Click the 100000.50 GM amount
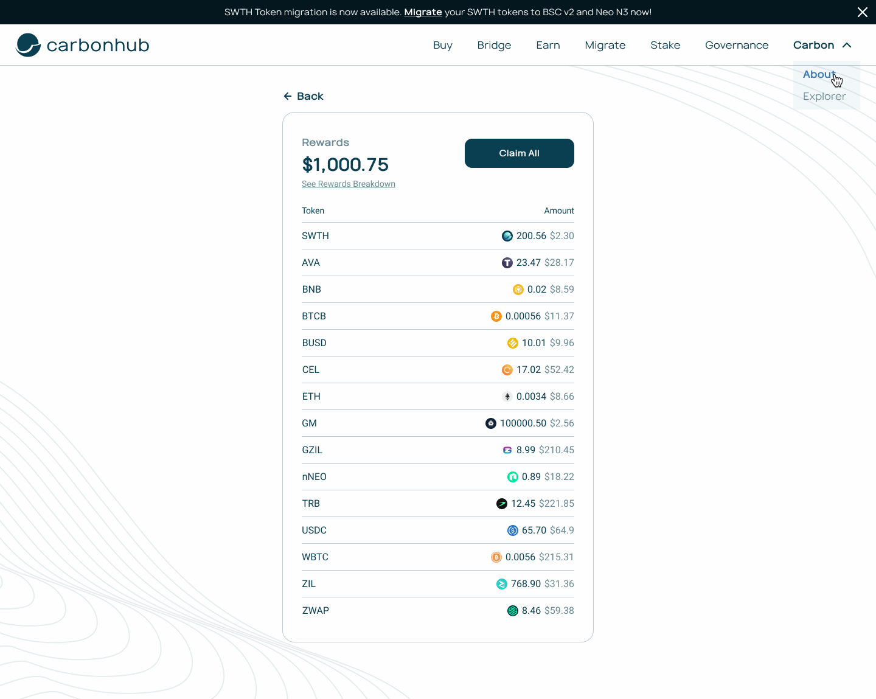 tap(523, 423)
